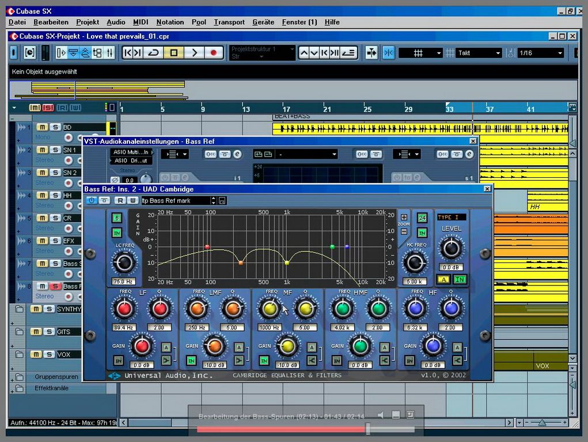Click the R read automation button in plugin window
The width and height of the screenshot is (588, 442).
(x=120, y=200)
